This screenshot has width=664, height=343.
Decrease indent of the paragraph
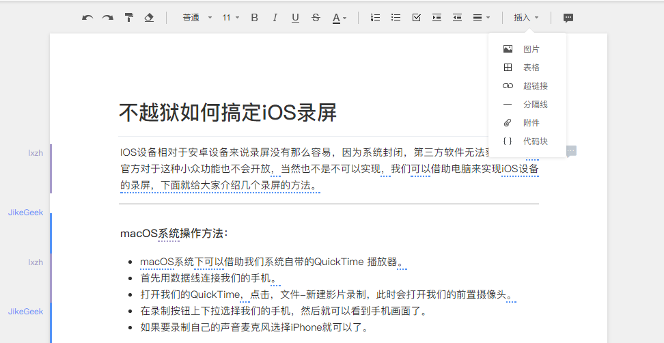coord(457,18)
